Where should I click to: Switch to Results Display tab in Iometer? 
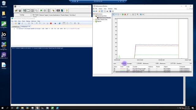(65, 15)
